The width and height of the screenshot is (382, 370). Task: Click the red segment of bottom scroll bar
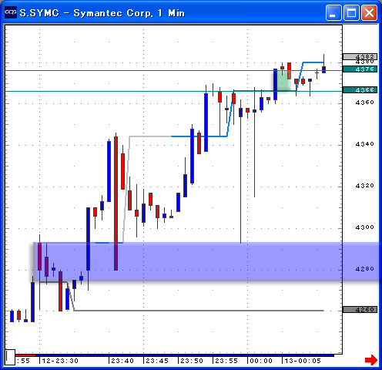tap(25, 355)
